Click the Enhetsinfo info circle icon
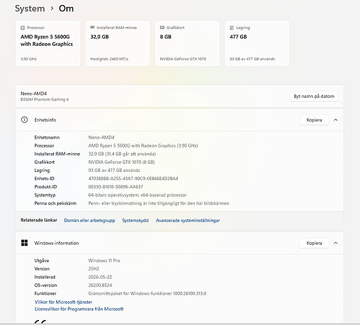This screenshot has width=360, height=325. 24,120
